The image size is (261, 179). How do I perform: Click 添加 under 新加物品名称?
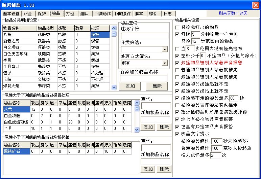pyautogui.click(x=148, y=169)
